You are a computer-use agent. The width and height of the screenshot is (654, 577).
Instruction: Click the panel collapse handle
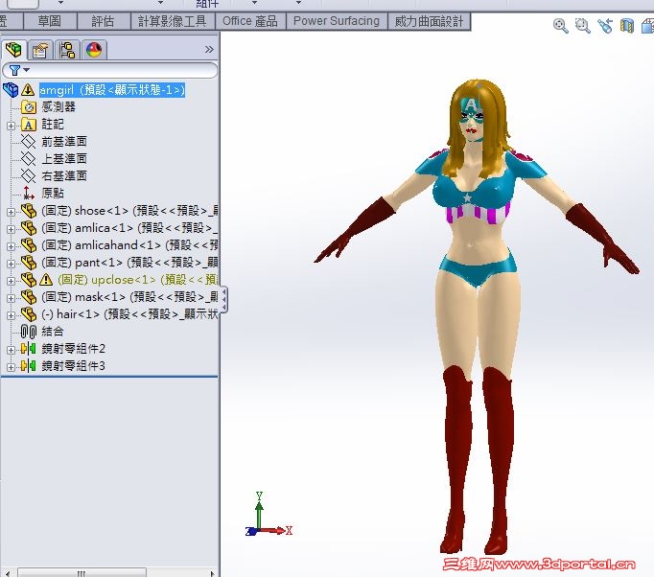224,299
